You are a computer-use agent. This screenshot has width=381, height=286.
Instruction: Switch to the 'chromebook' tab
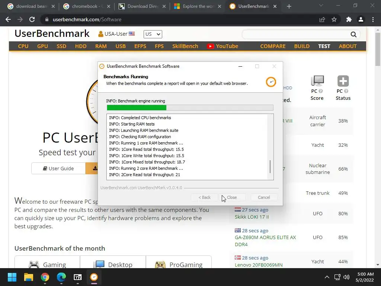pyautogui.click(x=86, y=6)
